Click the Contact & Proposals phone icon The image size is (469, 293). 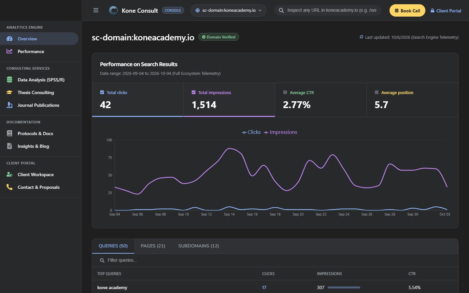(x=9, y=187)
